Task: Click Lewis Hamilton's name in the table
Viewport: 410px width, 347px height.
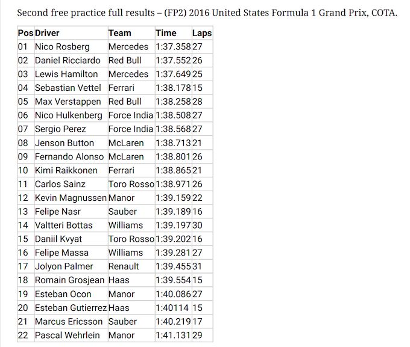Action: 66,75
